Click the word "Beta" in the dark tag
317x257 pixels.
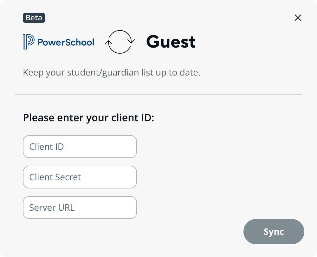[x=34, y=18]
